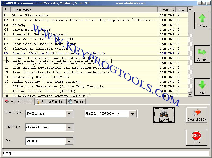Expand the Chassis Type dropdown

point(69,114)
